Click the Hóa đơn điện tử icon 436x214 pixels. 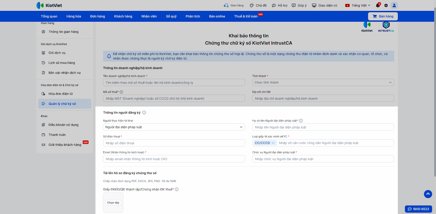click(x=43, y=94)
